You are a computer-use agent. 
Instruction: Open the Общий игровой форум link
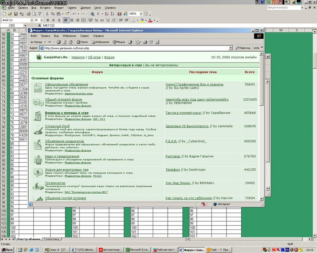pos(64,100)
